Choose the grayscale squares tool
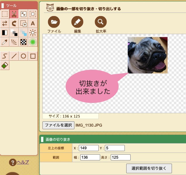Viewport: 186px width, 175px height. 14,33
